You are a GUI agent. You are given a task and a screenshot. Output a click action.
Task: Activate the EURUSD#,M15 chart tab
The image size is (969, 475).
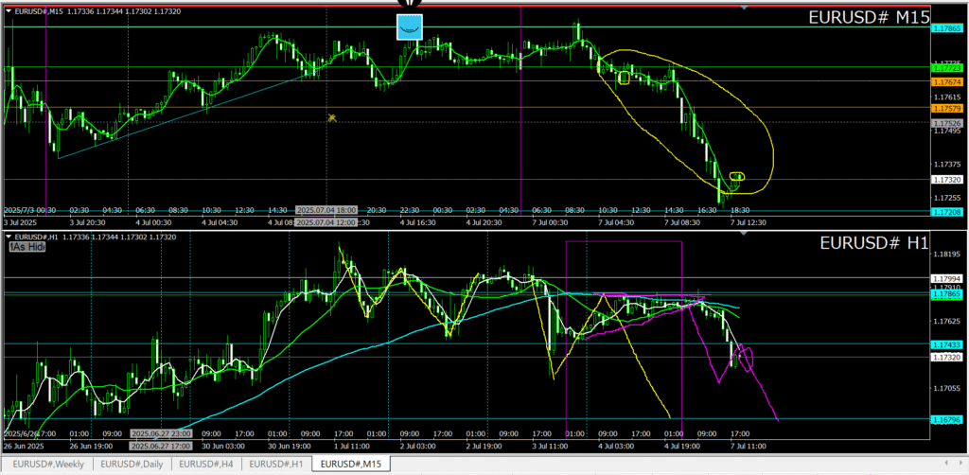pos(351,464)
